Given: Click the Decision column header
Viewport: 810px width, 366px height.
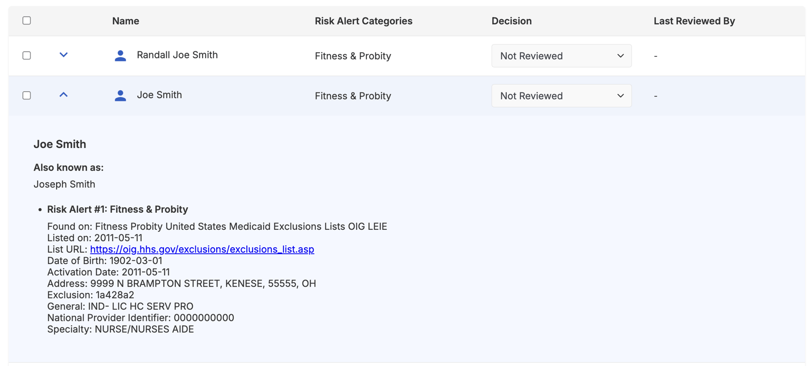Looking at the screenshot, I should [x=511, y=21].
